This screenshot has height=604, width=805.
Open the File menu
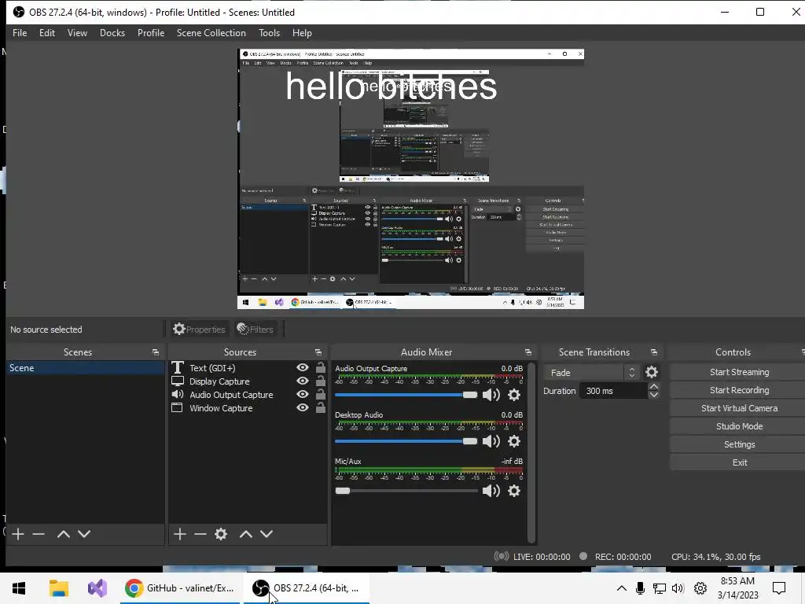[x=20, y=33]
